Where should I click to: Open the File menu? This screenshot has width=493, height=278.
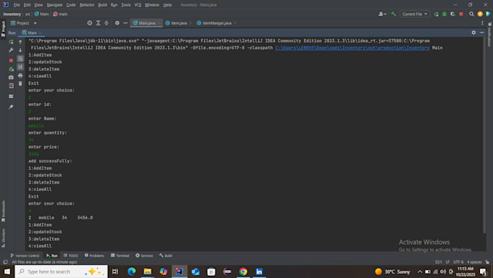click(x=17, y=5)
